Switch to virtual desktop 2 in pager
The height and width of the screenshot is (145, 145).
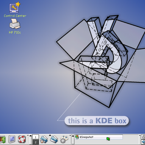[x=36, y=142]
